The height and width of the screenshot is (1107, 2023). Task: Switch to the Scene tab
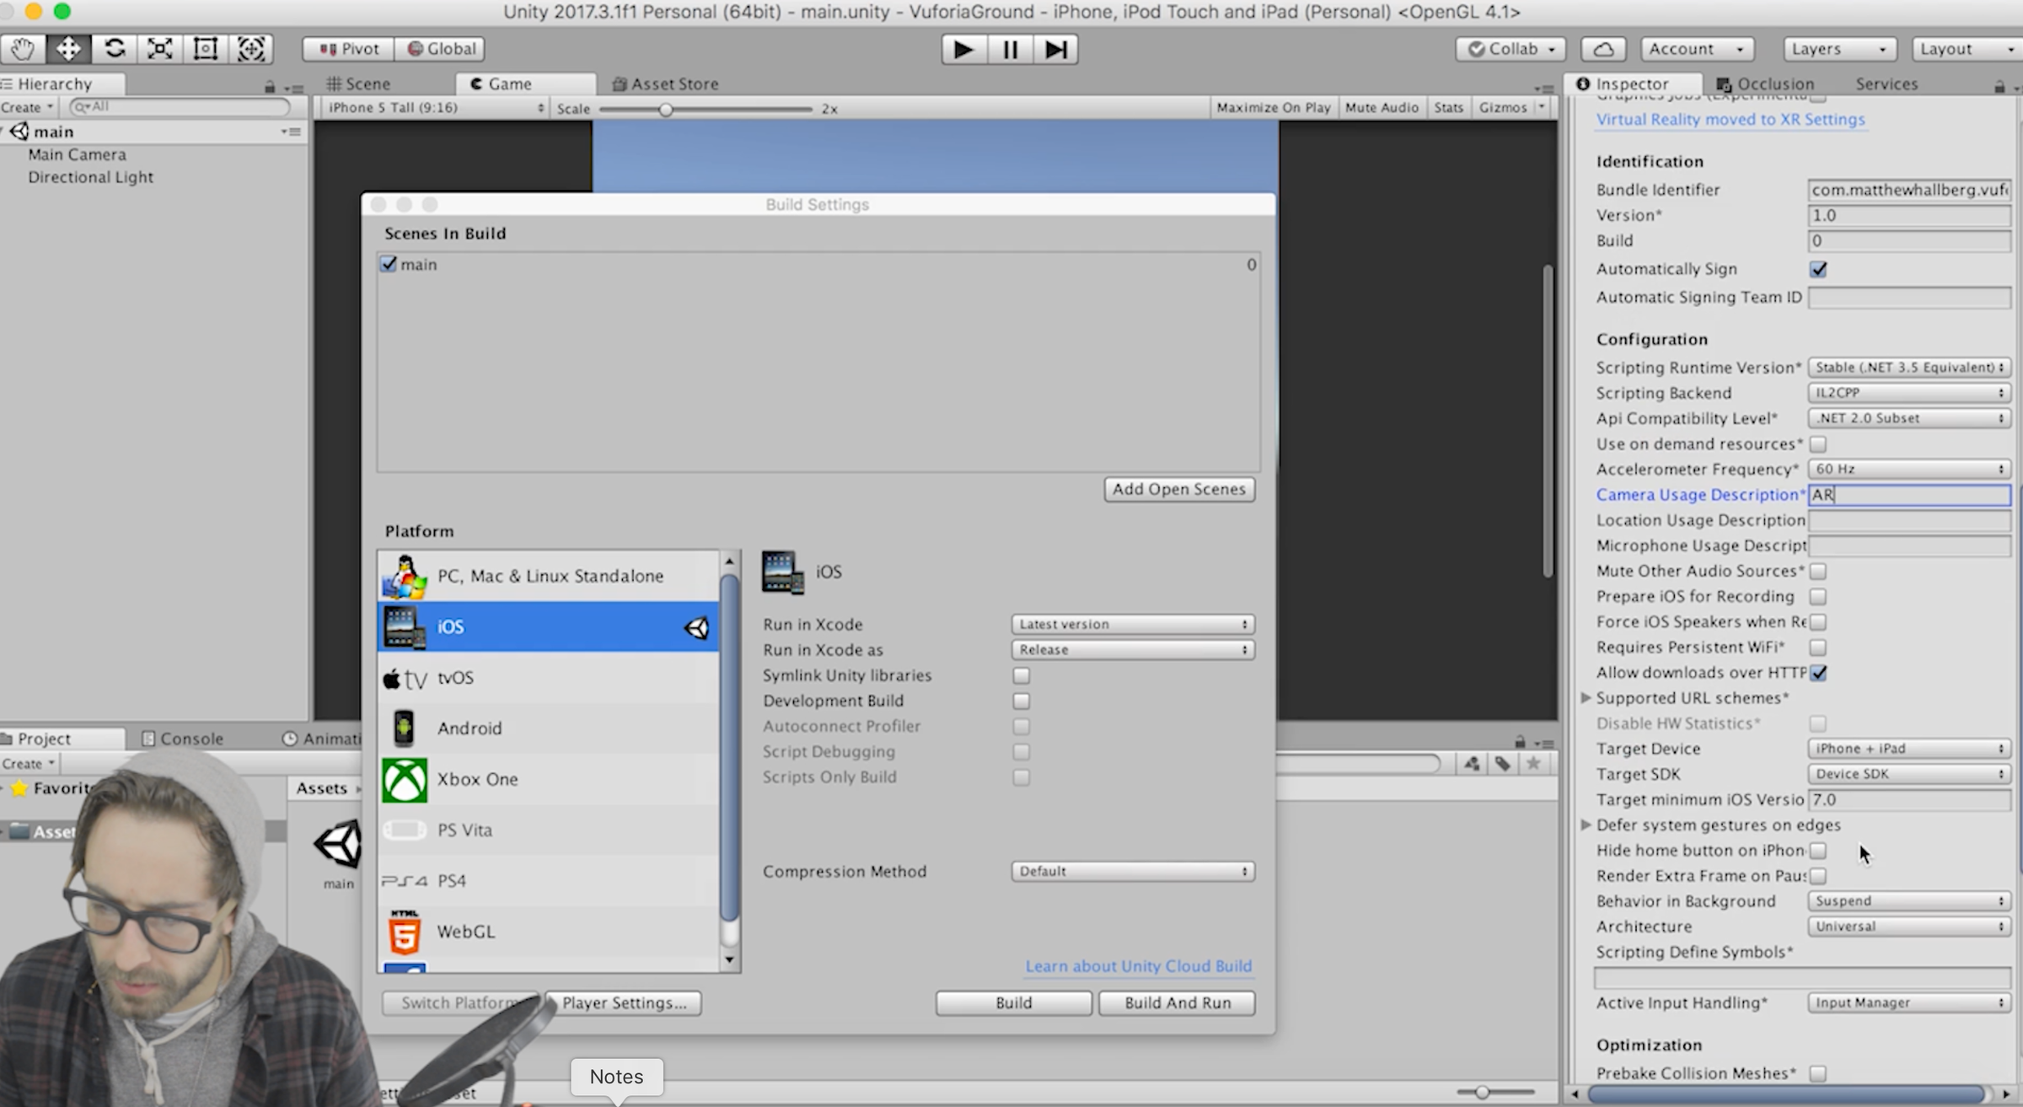tap(359, 83)
